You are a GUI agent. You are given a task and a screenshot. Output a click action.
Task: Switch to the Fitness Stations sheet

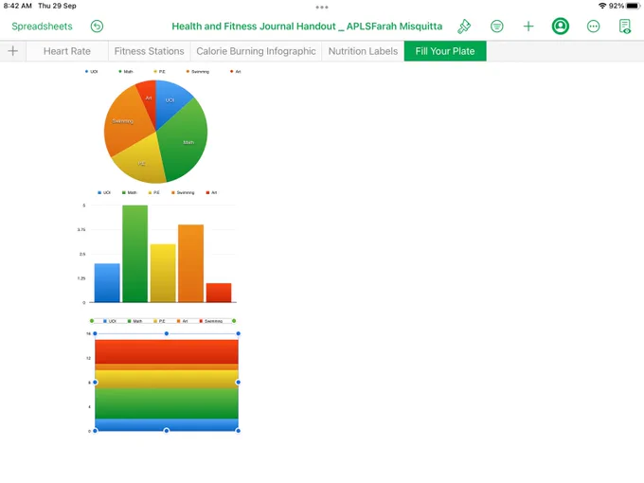click(149, 51)
